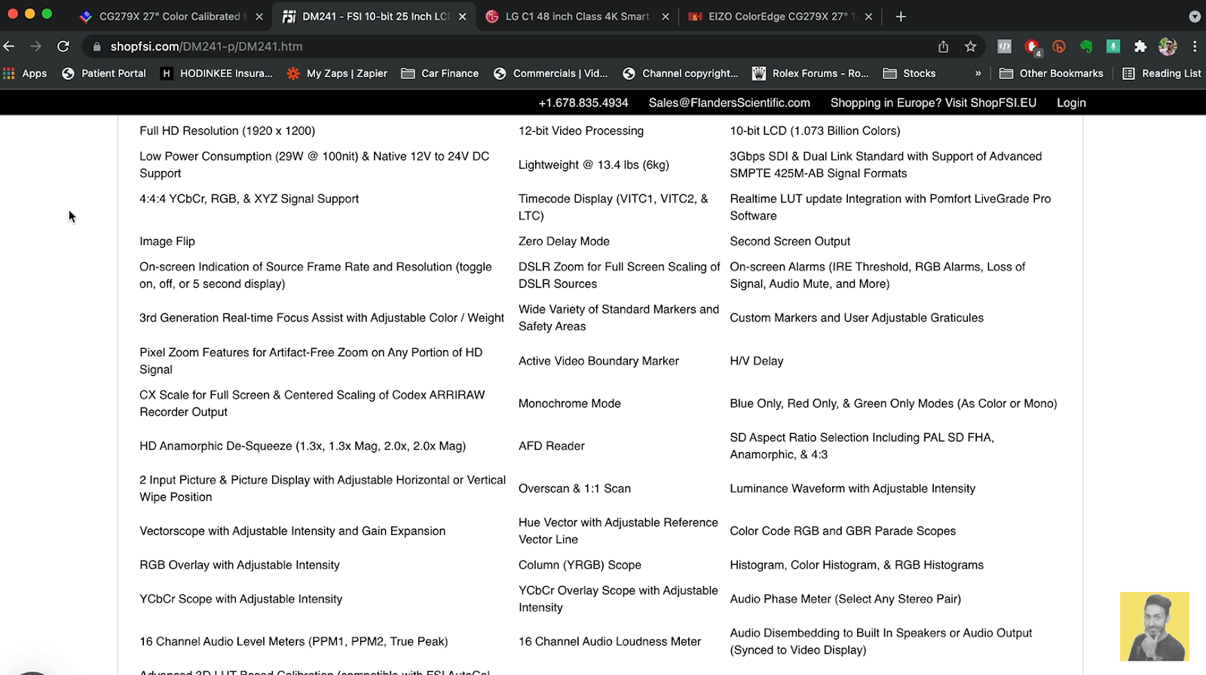
Task: Open the new tab plus button
Action: [901, 17]
